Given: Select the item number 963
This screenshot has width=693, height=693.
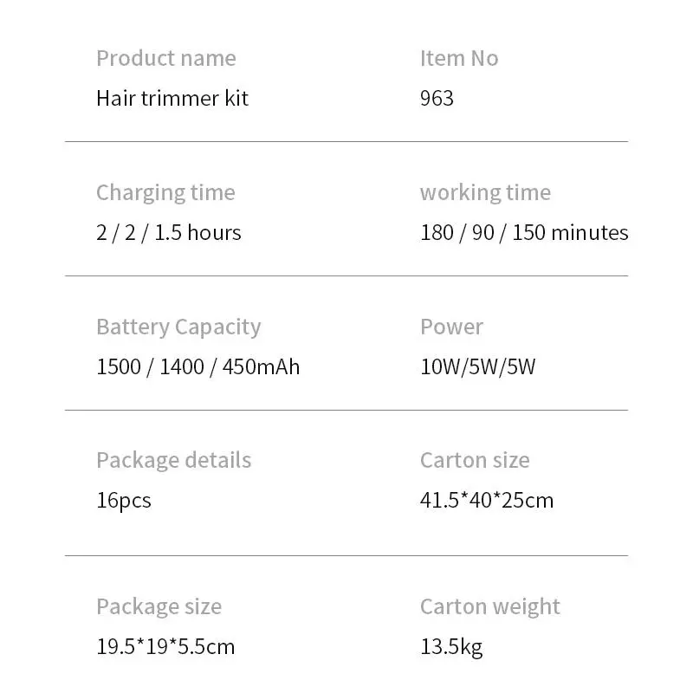Looking at the screenshot, I should point(437,98).
